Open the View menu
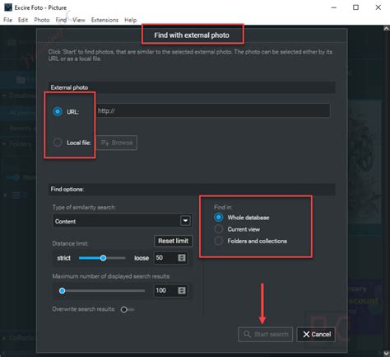Viewport: 390px width, 357px height. (79, 20)
